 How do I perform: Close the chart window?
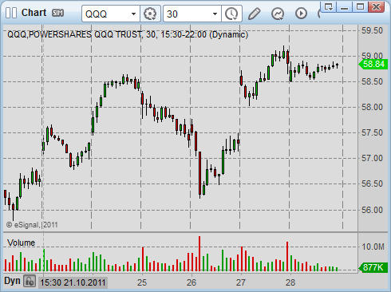376,6
